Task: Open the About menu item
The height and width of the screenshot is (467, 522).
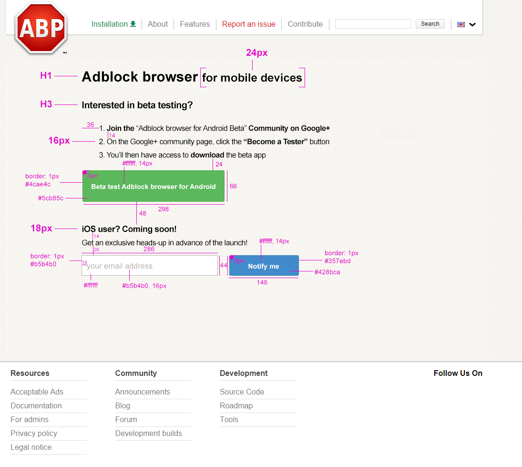Action: (x=158, y=24)
